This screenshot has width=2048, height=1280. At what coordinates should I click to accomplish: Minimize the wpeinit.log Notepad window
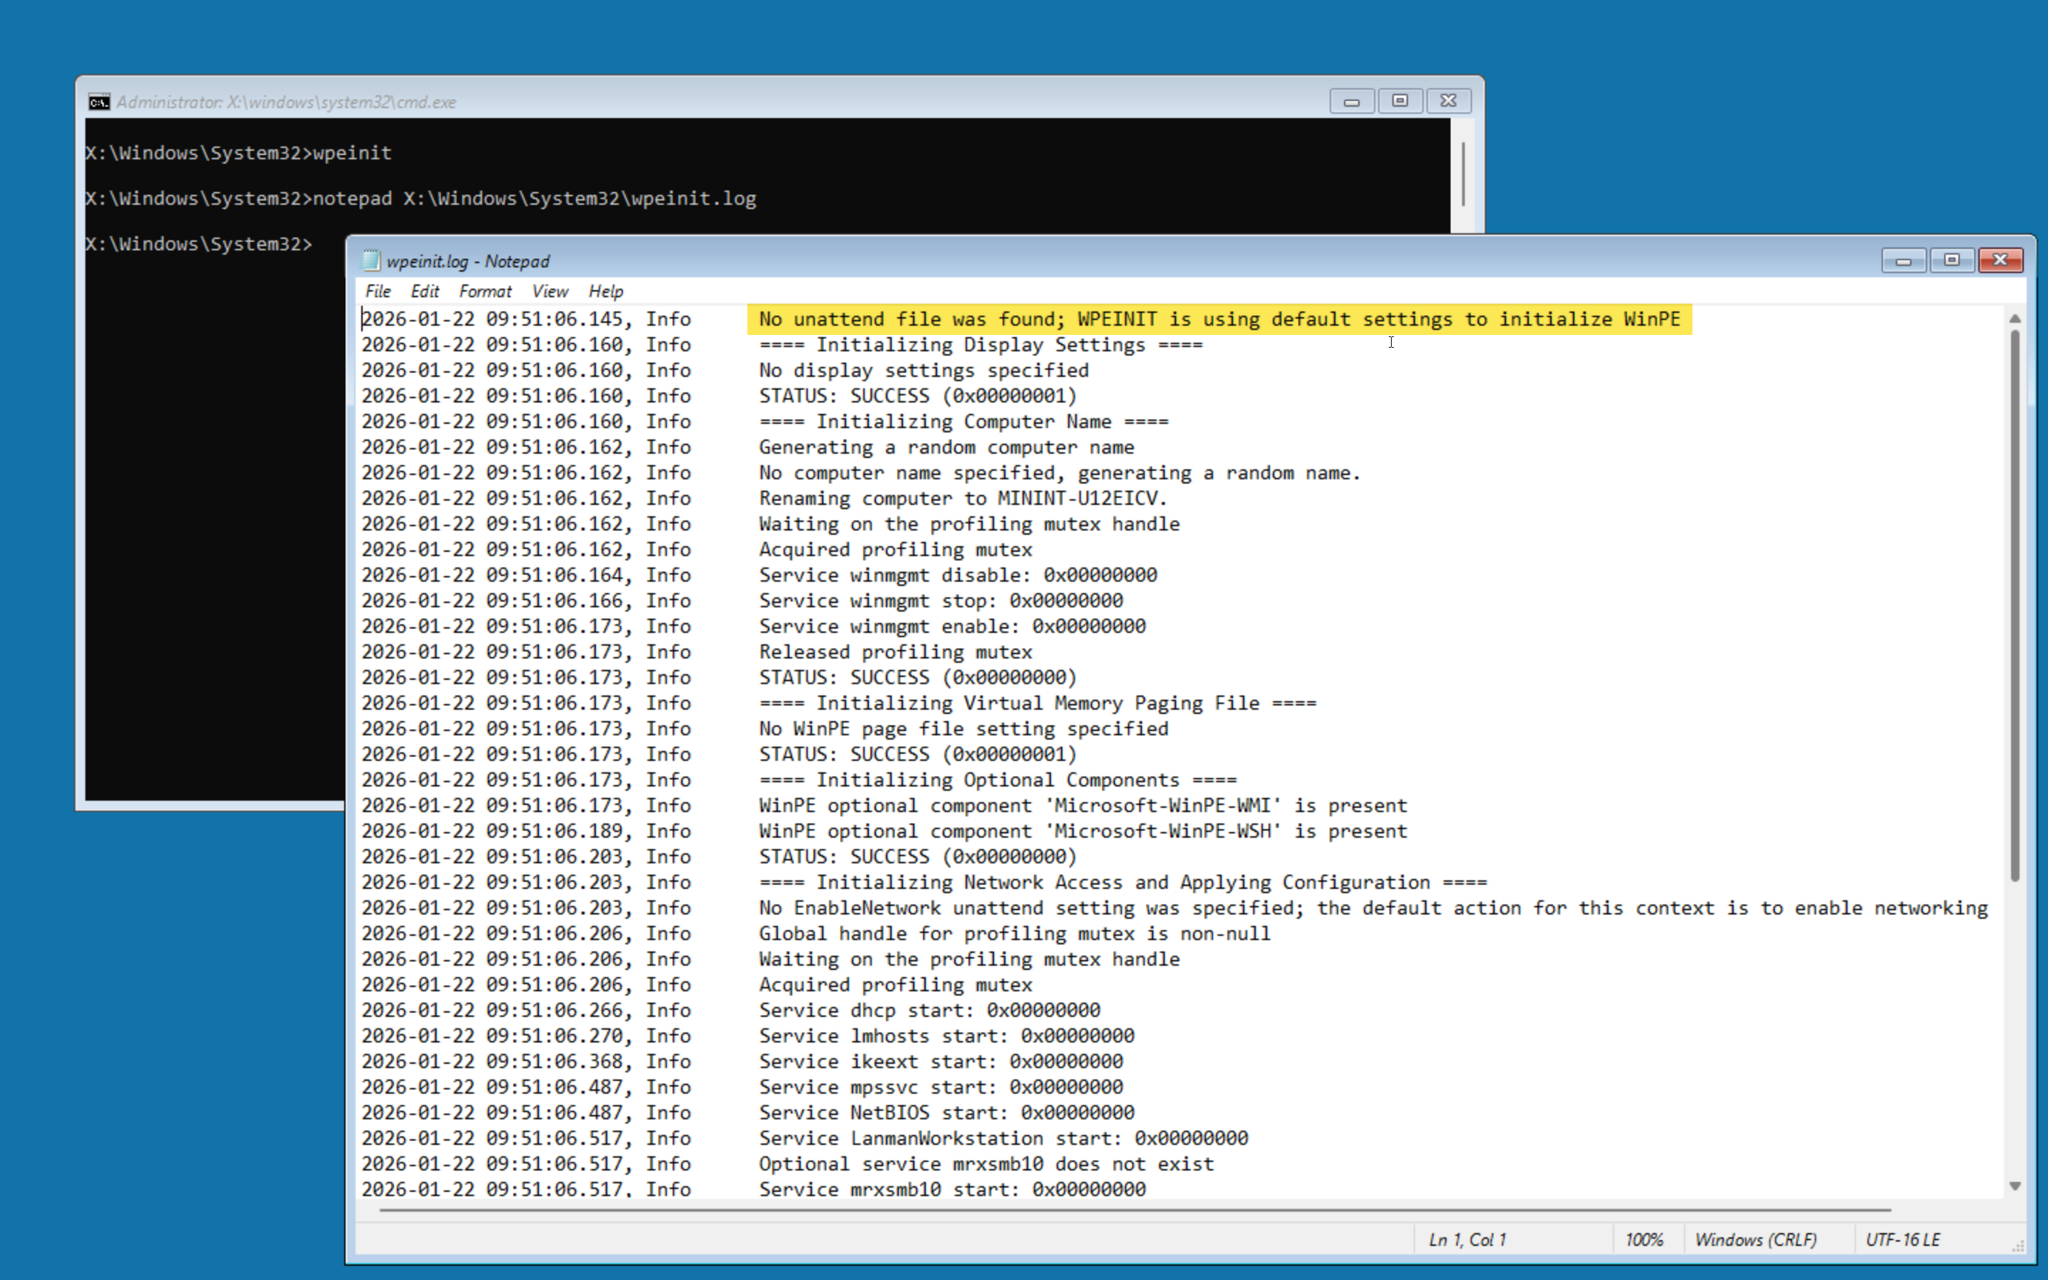(x=1903, y=261)
